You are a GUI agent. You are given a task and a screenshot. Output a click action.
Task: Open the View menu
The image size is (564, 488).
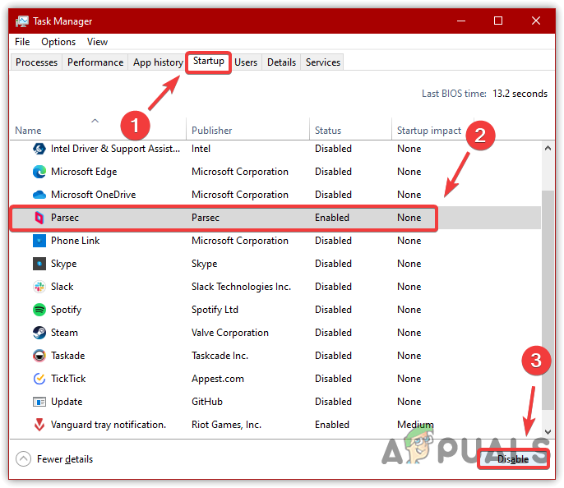pyautogui.click(x=97, y=42)
